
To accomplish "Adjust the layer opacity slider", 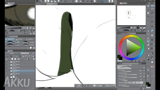I will [25, 53].
